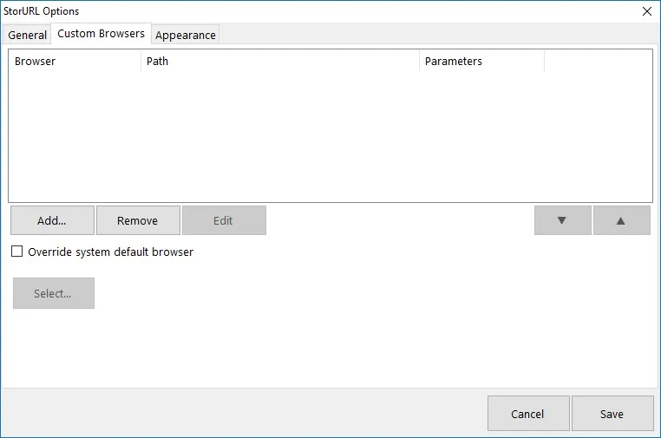661x438 pixels.
Task: Click the Remove button
Action: [x=138, y=220]
